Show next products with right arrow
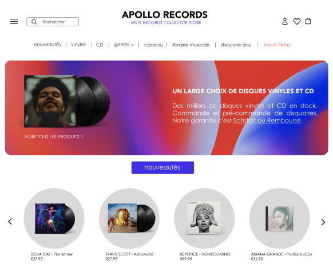Viewport: 333px width, 272px height. (323, 222)
